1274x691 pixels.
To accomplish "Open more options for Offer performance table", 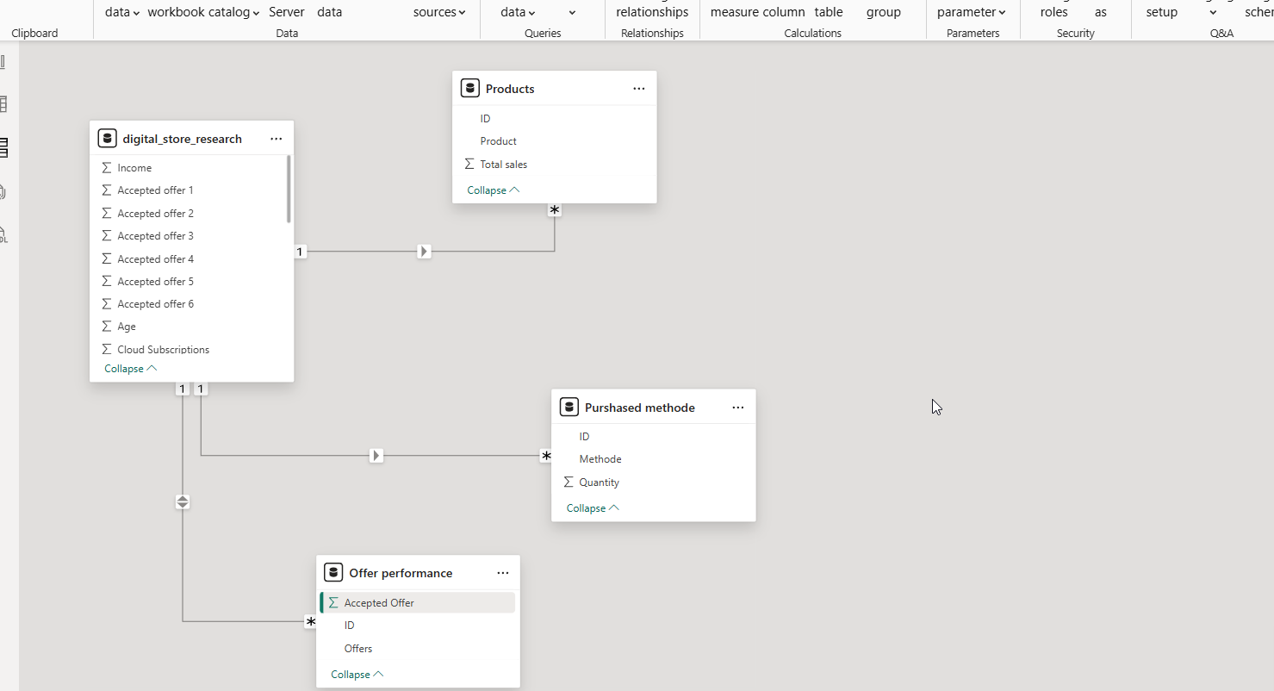I will [x=502, y=573].
